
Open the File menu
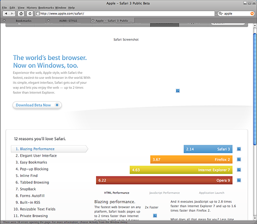(4, 7)
